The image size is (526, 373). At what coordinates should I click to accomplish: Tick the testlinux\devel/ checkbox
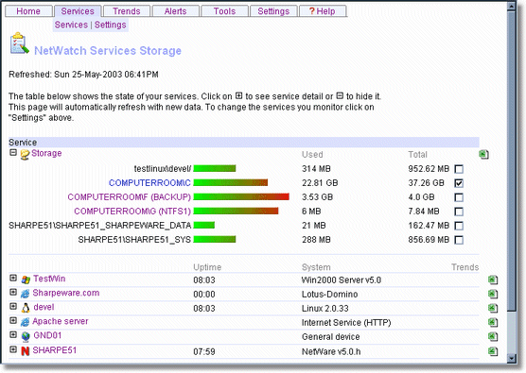click(459, 169)
